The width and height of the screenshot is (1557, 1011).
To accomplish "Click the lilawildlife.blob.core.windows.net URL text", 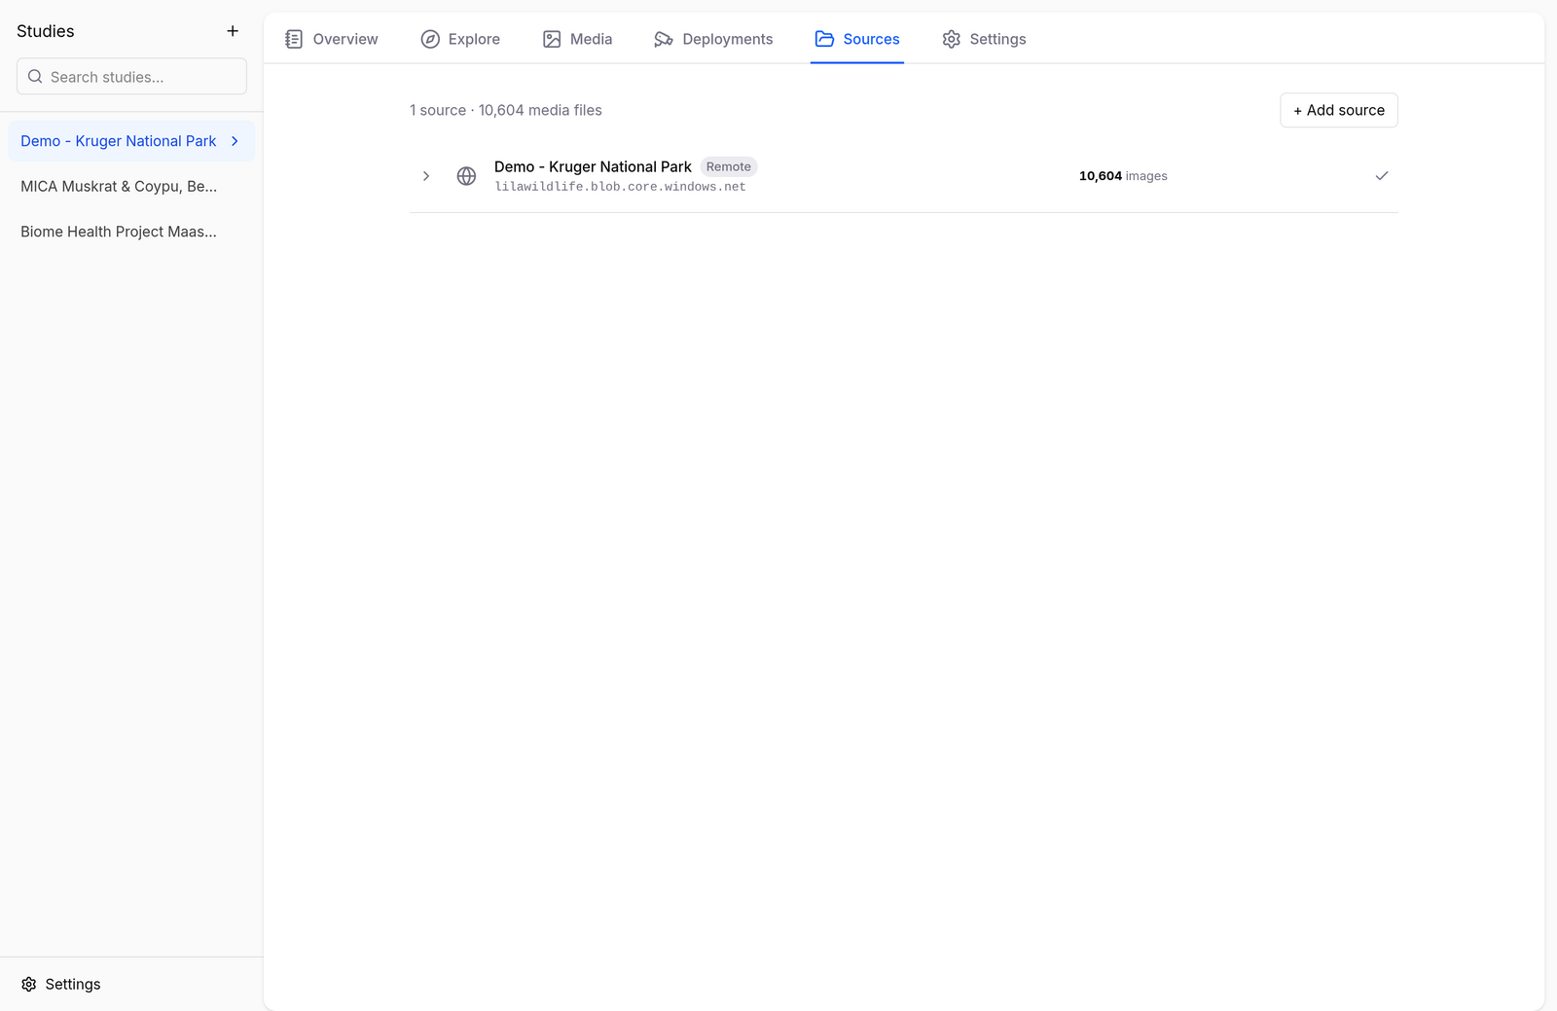I will (621, 187).
